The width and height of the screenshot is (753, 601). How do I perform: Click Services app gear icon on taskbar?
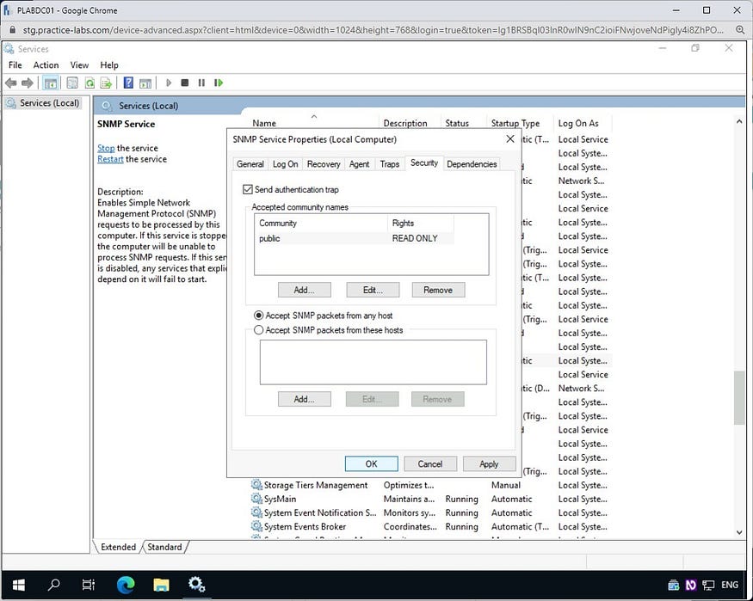(x=197, y=585)
